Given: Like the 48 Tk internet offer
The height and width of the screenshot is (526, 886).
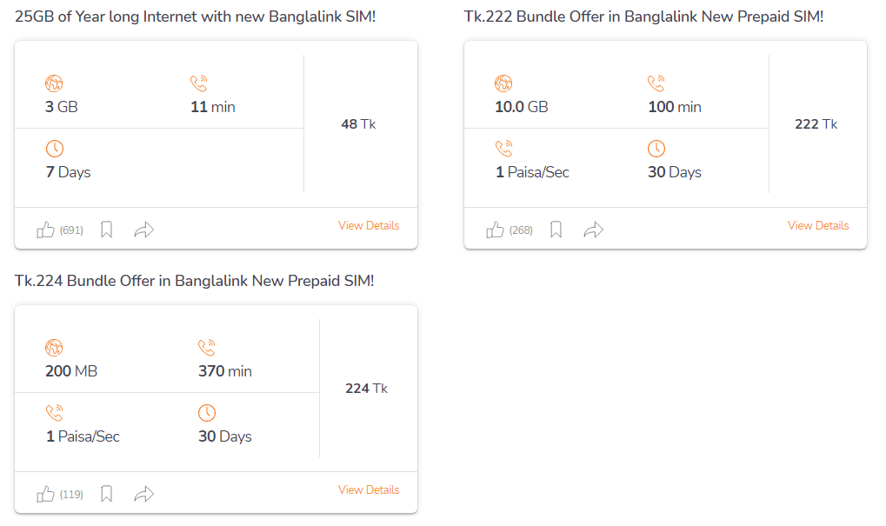Looking at the screenshot, I should pos(46,230).
